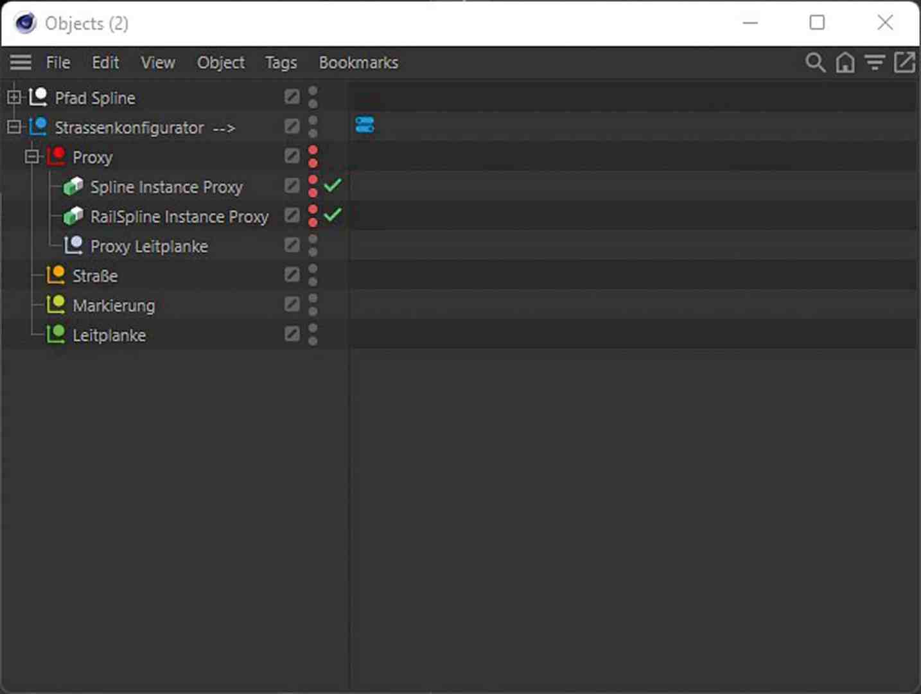Select the Pfad Spline object icon
This screenshot has width=921, height=694.
39,96
